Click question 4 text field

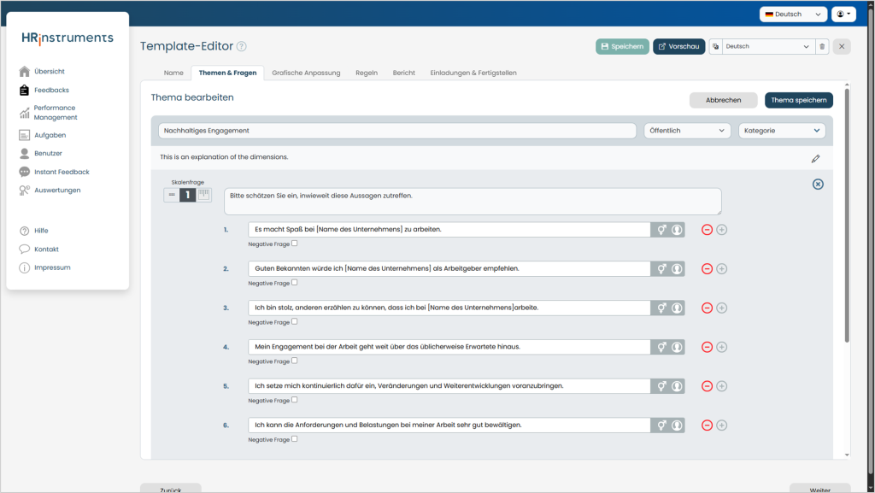pyautogui.click(x=449, y=347)
